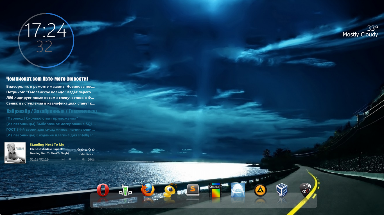Viewport: 384px width, 215px height.
Task: Open the green phone messenger dock icon
Action: pos(125,190)
